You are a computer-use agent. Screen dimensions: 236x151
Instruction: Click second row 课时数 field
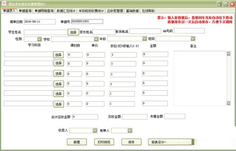(75, 64)
